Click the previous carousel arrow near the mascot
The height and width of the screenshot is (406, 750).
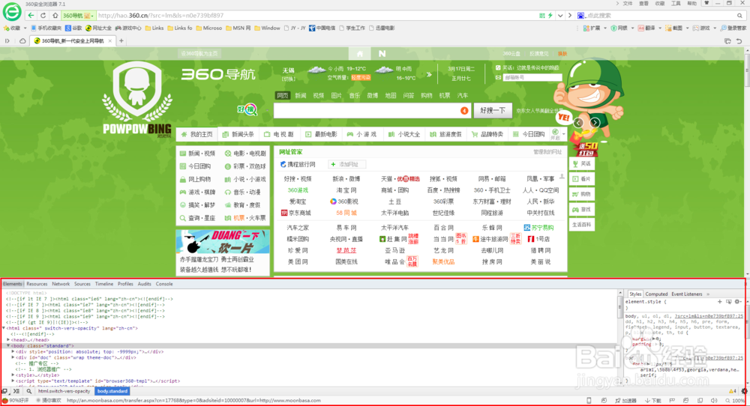tap(578, 123)
